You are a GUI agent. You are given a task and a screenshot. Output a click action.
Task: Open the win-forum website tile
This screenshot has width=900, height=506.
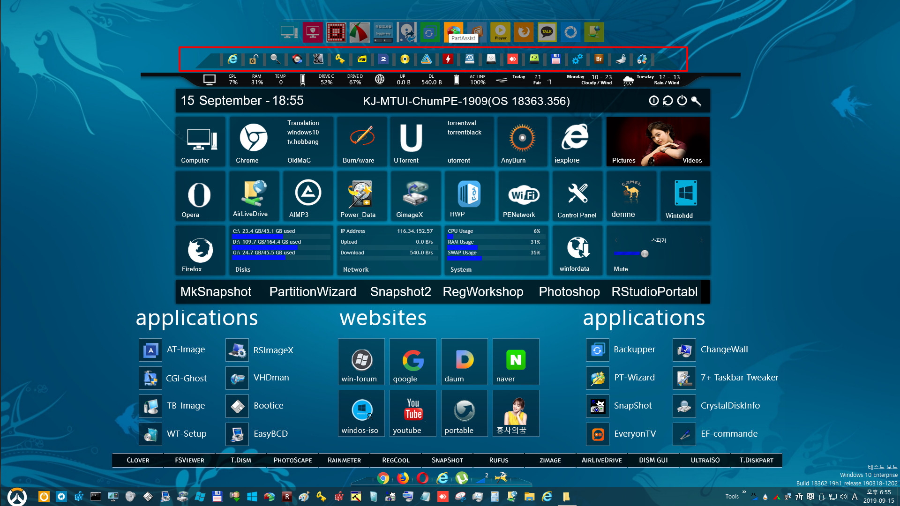pyautogui.click(x=361, y=361)
